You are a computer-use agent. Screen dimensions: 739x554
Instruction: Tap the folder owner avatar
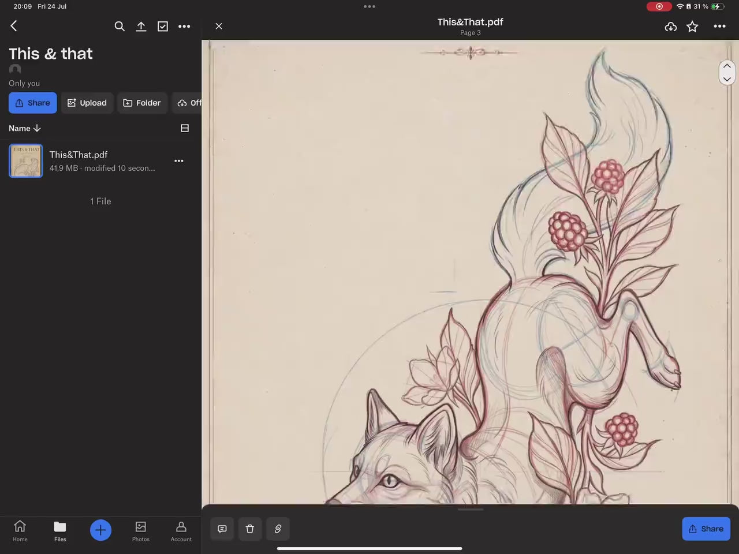pyautogui.click(x=15, y=69)
